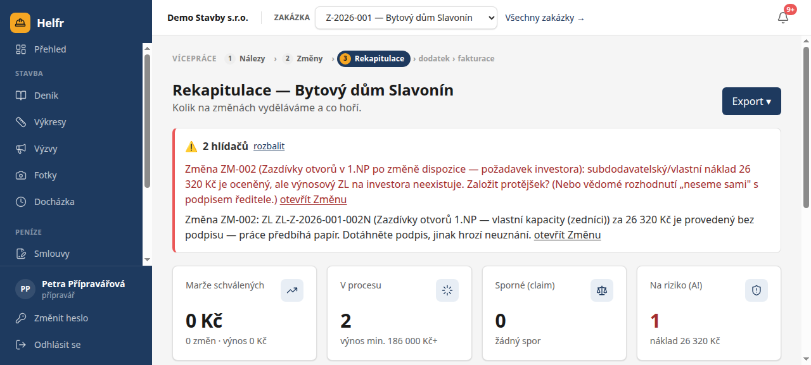Open Fotky in the sidebar

71,175
